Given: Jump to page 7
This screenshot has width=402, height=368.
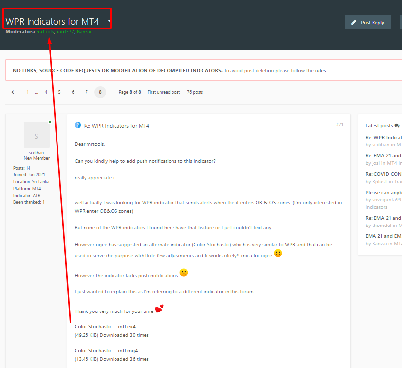Looking at the screenshot, I should click(x=86, y=92).
